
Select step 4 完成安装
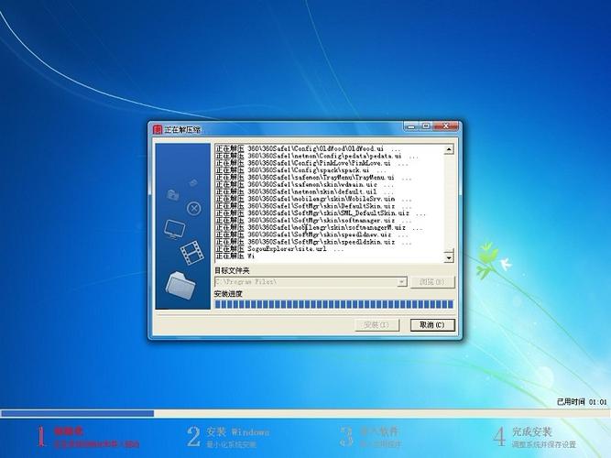(532, 431)
